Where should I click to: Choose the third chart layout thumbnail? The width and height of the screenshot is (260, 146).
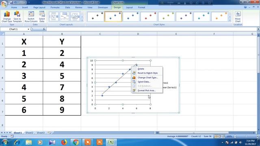pyautogui.click(x=75, y=17)
